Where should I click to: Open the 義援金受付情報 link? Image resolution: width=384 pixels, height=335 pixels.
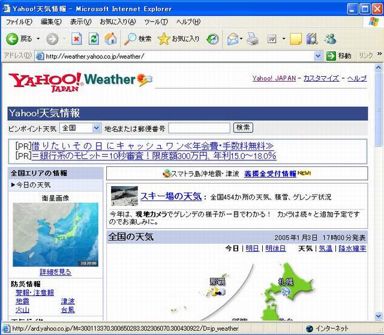click(x=270, y=174)
